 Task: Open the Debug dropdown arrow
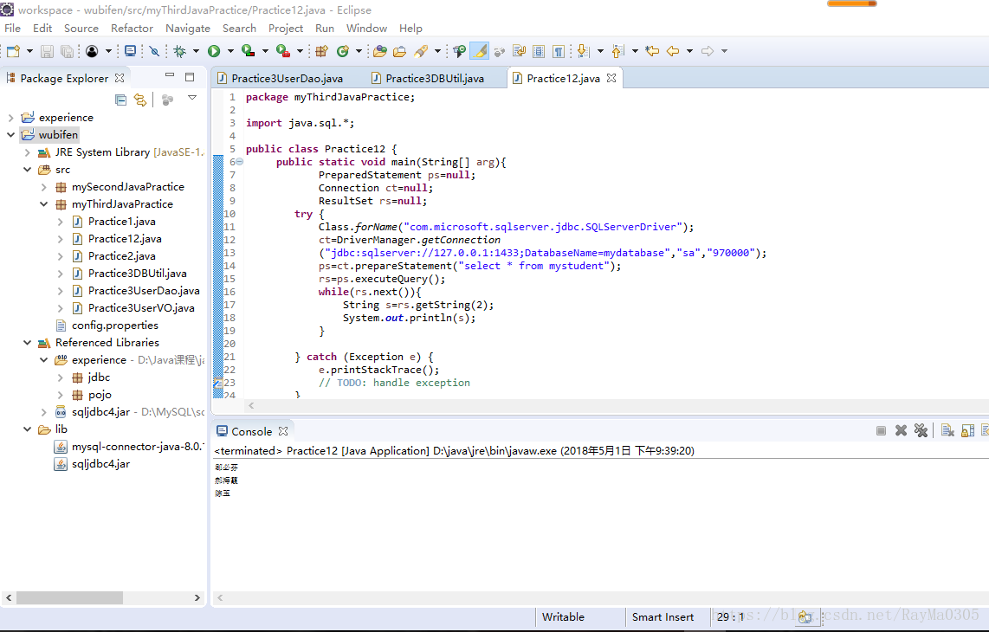197,51
